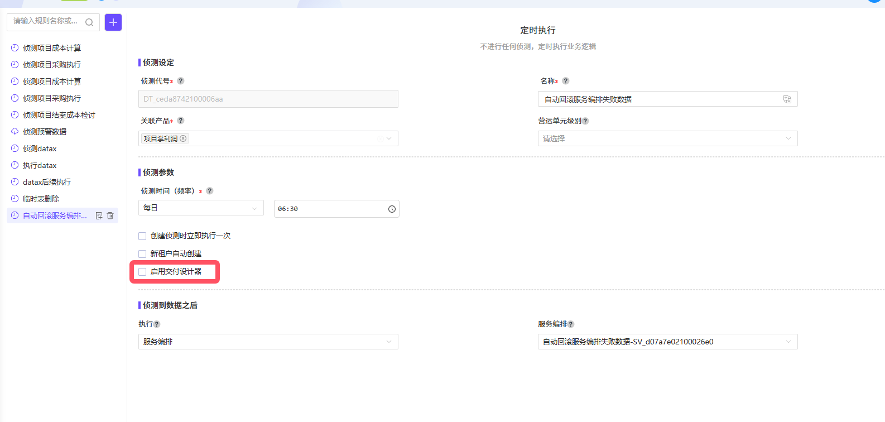This screenshot has width=885, height=422.
Task: Select datax后续执行 rule
Action: 62,182
